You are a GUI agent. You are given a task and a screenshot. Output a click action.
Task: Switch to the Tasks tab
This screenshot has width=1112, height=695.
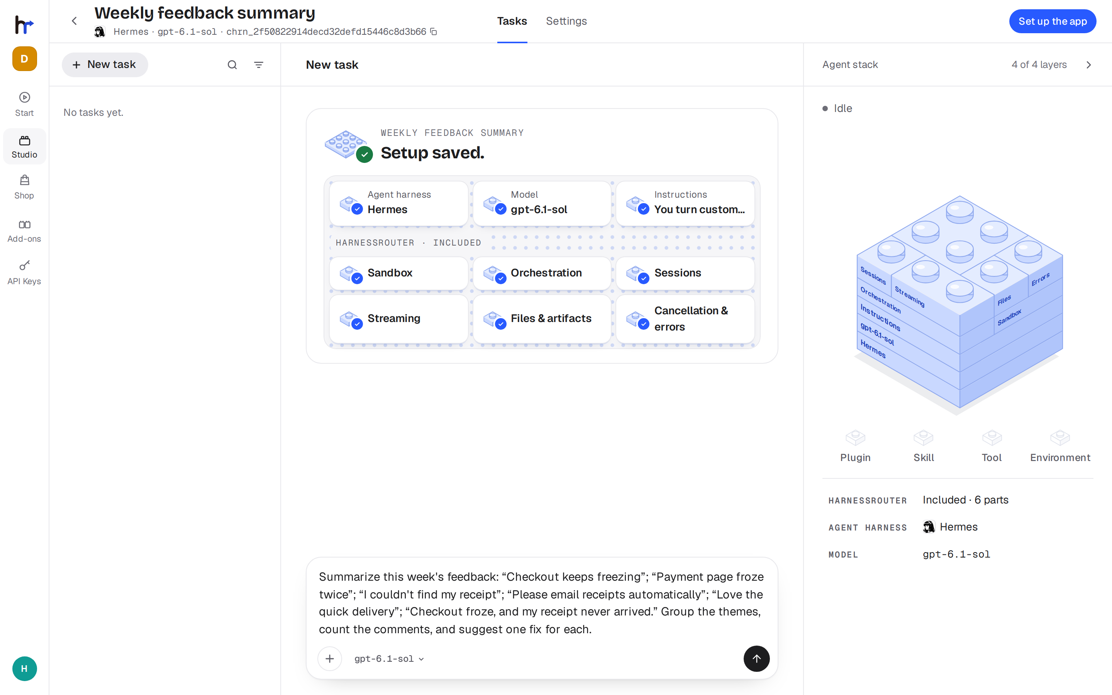pos(512,21)
